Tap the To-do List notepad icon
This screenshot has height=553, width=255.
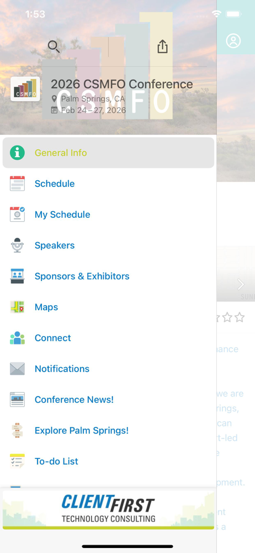pos(17,461)
